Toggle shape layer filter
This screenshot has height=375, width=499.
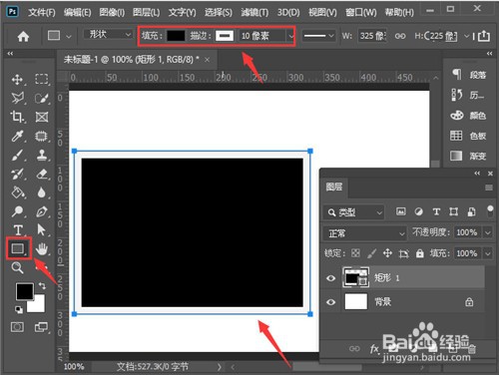(x=453, y=211)
